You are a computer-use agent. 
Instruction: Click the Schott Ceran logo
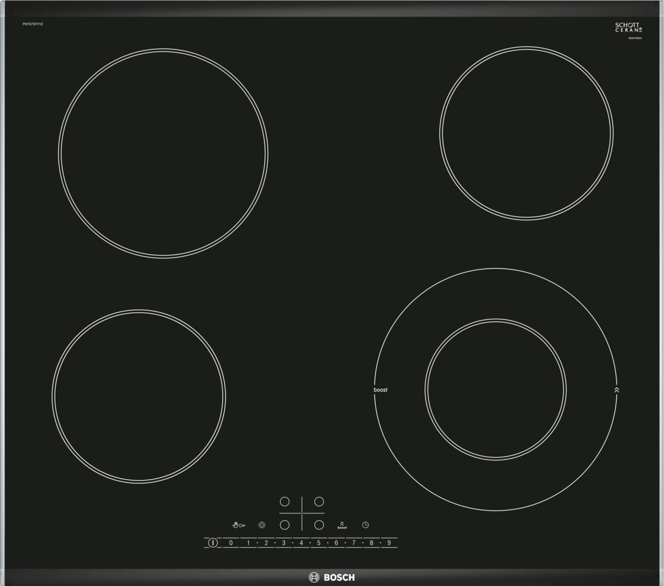coord(628,27)
